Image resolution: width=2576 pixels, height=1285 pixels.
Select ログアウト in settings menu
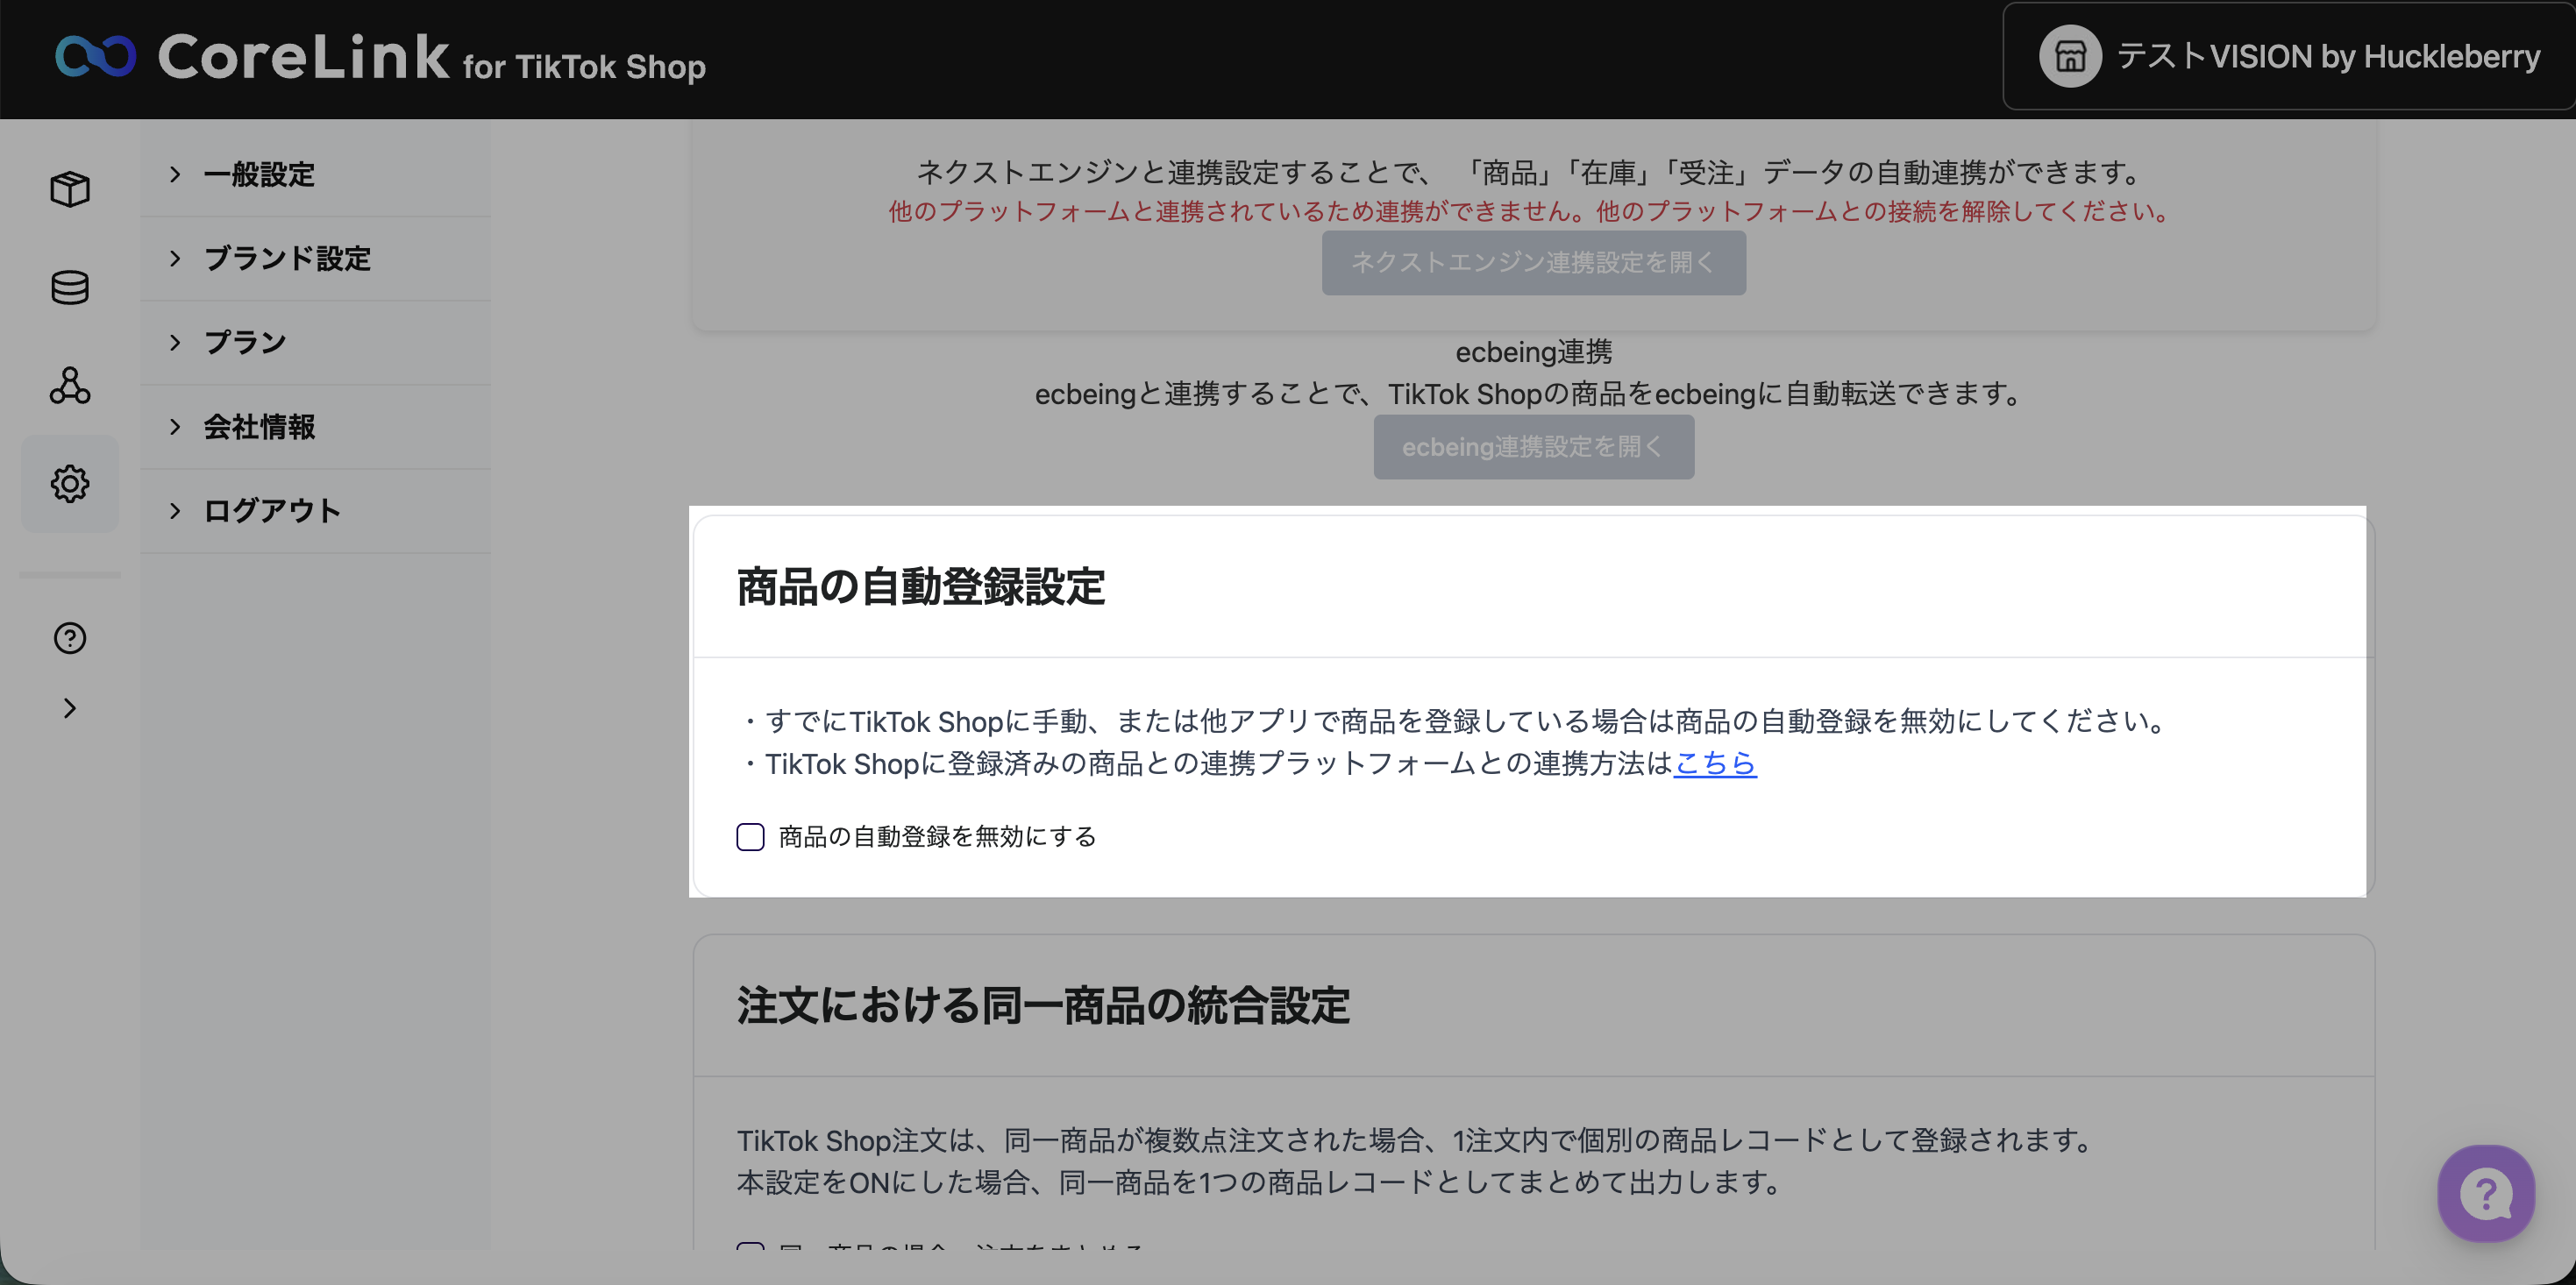(272, 511)
